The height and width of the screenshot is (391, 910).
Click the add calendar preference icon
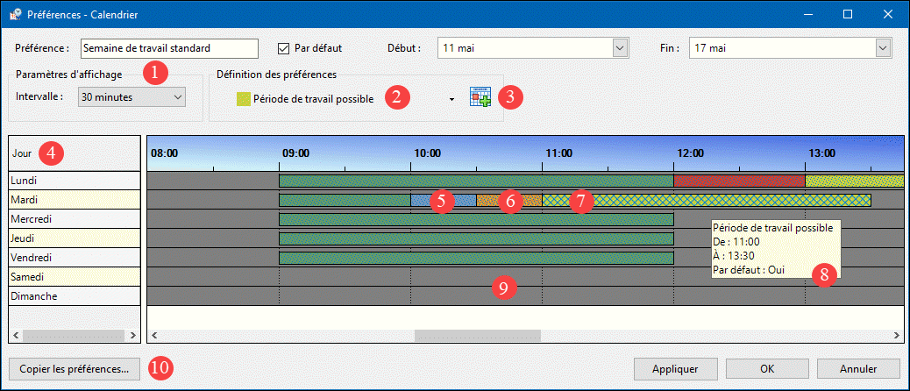(480, 97)
